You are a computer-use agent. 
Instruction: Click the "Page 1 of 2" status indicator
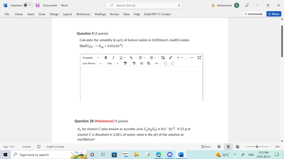point(9,147)
